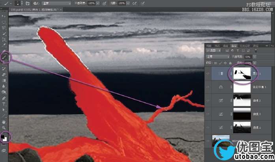Filter layers by type layers icon
The image size is (275, 162).
click(x=238, y=50)
